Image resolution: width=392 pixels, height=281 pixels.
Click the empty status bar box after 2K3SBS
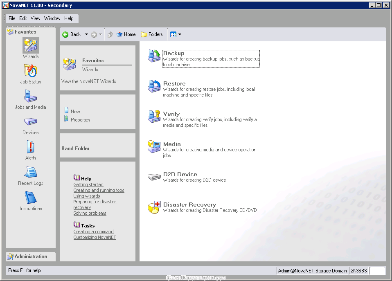click(x=377, y=271)
